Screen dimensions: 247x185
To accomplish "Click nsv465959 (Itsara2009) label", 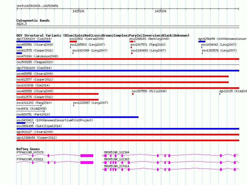I will pyautogui.click(x=35, y=91).
